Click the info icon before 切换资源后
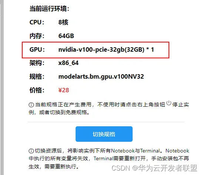 (x=31, y=151)
